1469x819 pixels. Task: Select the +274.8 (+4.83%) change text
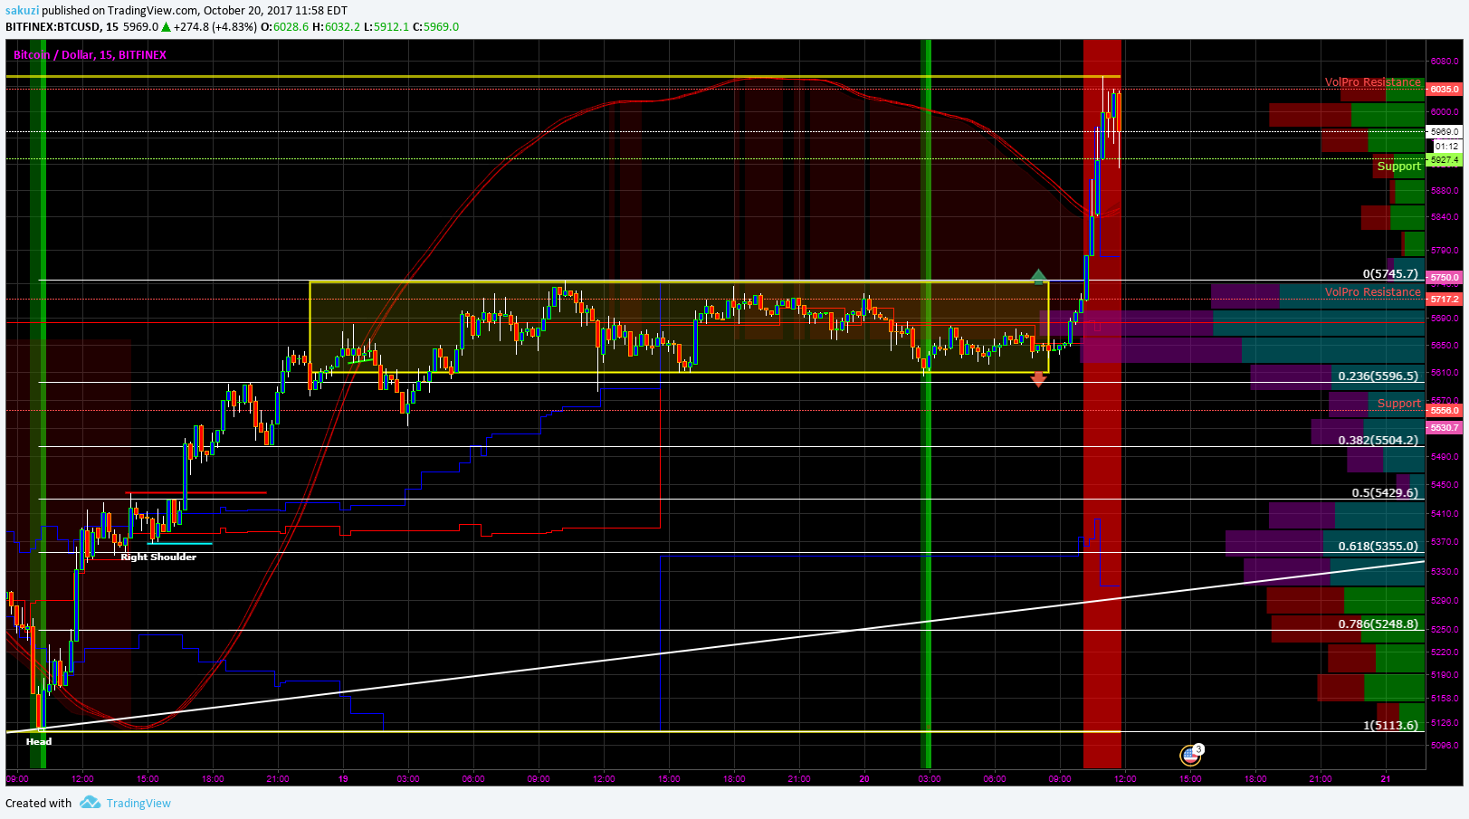pos(215,27)
